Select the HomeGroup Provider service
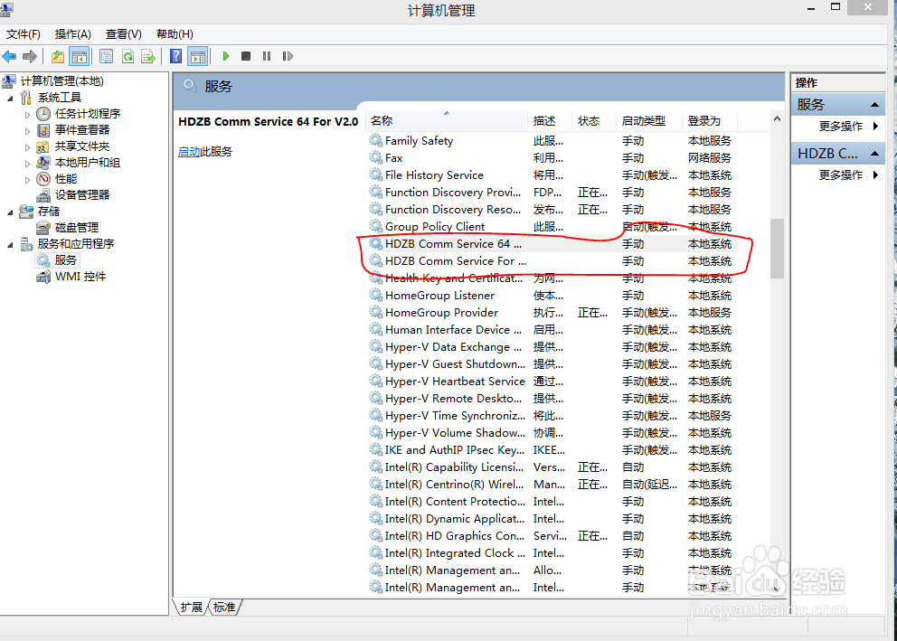 pos(552,312)
